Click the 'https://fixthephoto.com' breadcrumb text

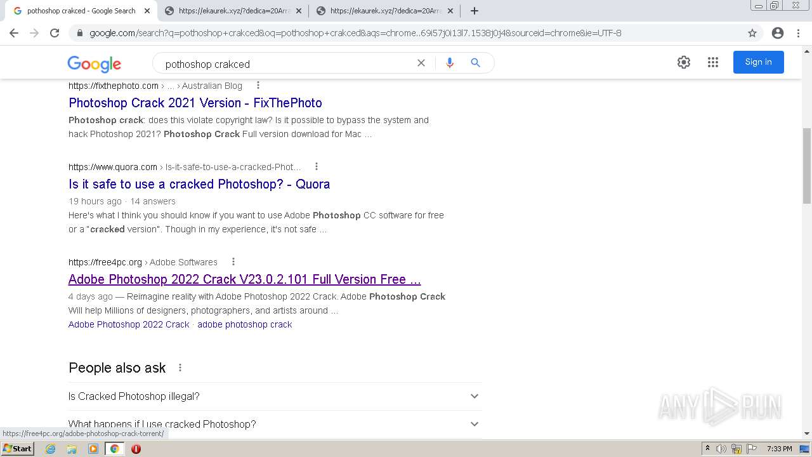[x=114, y=86]
